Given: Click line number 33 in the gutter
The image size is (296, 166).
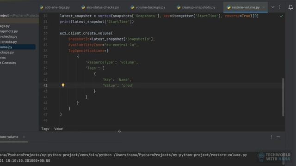Looking at the screenshot, I should coord(45,33).
